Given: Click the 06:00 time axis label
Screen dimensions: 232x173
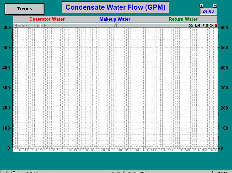Looking at the screenshot, I should (120, 150).
